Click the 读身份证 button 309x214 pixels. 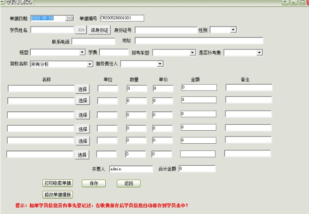99,30
